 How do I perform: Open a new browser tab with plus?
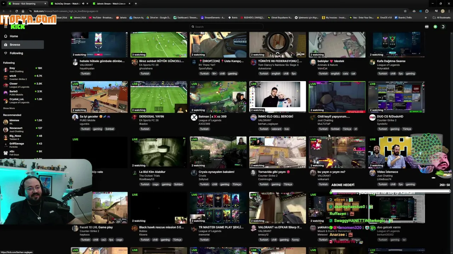(x=136, y=4)
